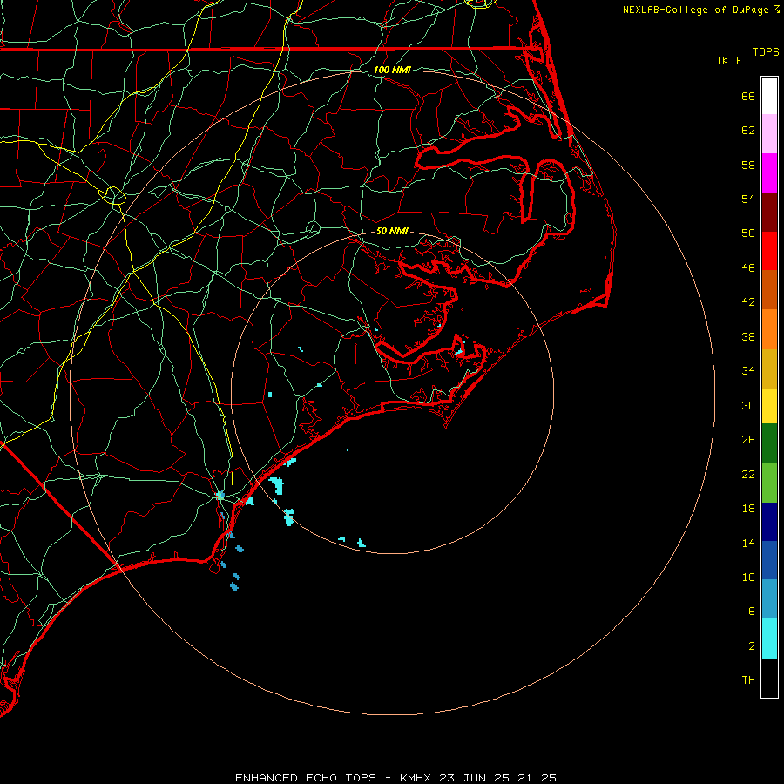Click the light green legend swatch
Viewport: 784px width, 784px height.
(769, 483)
